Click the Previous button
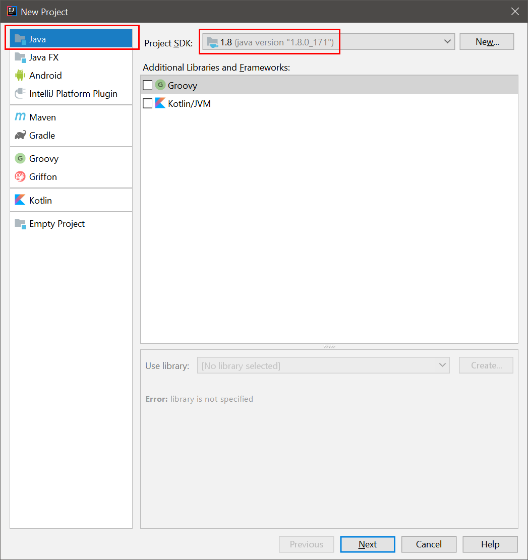528x560 pixels. 307,544
